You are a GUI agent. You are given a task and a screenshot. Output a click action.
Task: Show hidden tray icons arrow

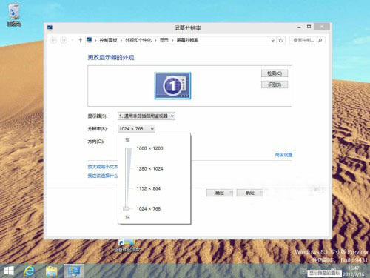(x=303, y=271)
